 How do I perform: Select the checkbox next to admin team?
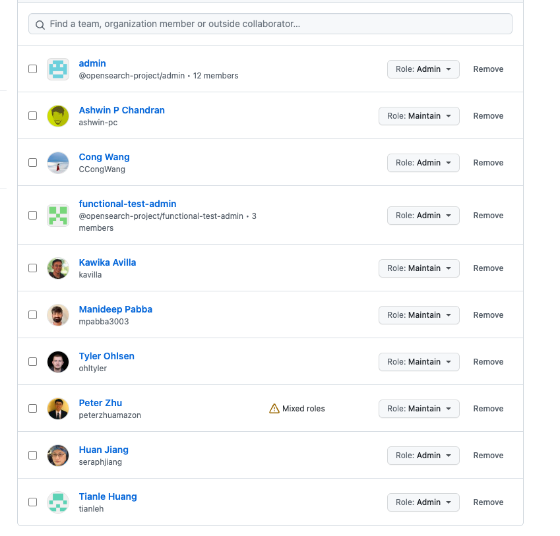(32, 69)
